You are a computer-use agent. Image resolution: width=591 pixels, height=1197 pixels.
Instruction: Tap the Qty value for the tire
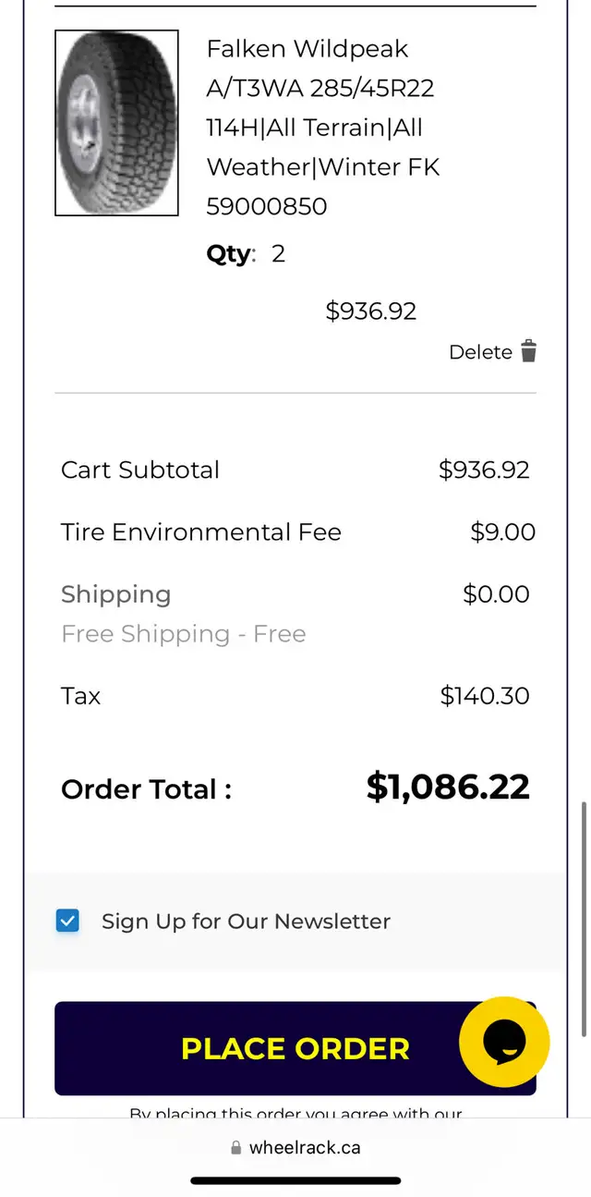click(278, 253)
